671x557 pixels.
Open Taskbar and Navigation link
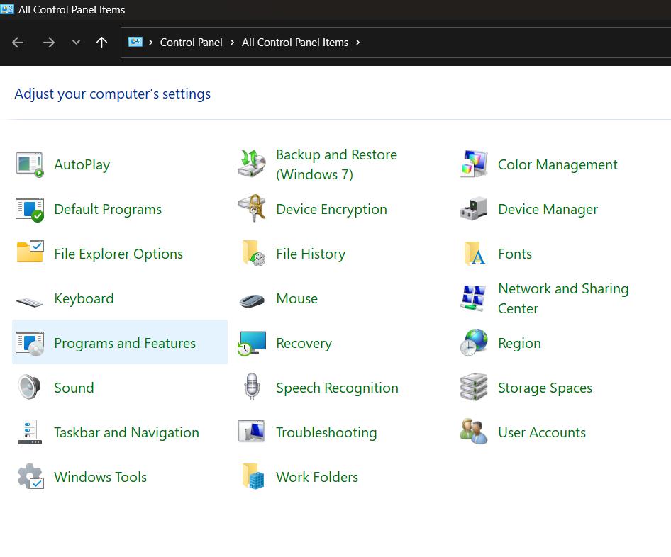click(126, 432)
